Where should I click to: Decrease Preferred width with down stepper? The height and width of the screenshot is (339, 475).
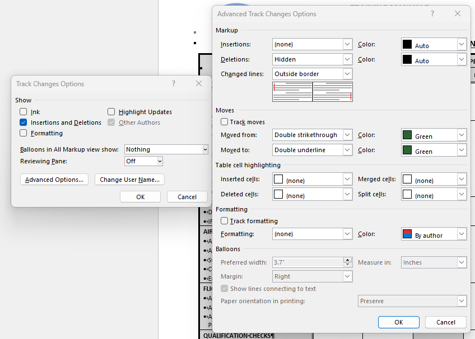[x=348, y=265]
